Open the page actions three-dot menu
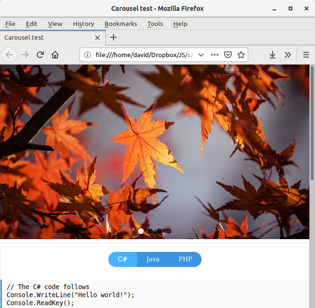This screenshot has width=315, height=308. [215, 55]
